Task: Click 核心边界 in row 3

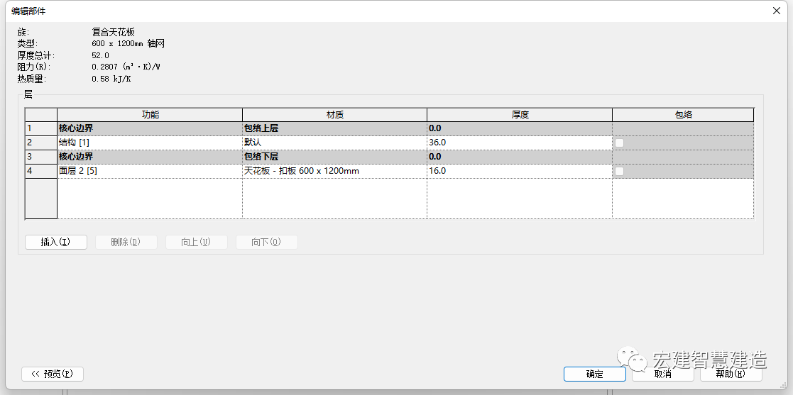Action: click(x=150, y=157)
